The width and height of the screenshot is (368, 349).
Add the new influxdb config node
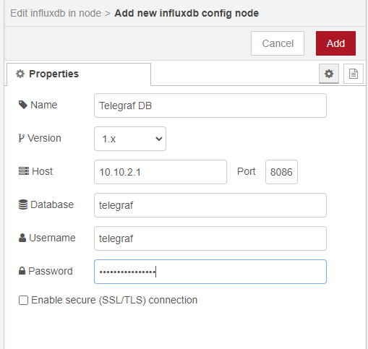[335, 43]
